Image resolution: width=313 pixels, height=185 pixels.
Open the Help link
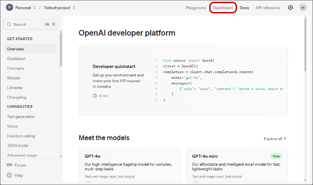point(19,175)
